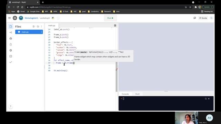Click the tk.mainloop() line in editor
Screen dimensions: 221x124
(x=60, y=71)
